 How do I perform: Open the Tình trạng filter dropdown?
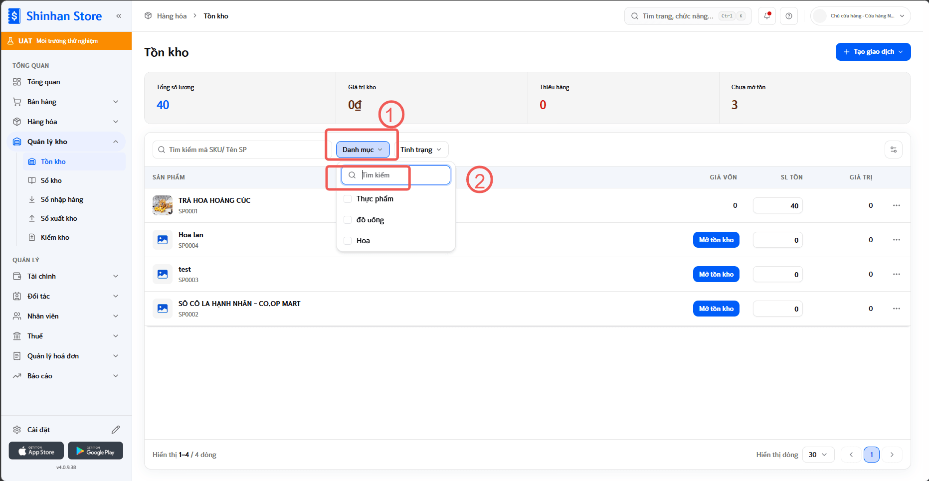(x=421, y=150)
